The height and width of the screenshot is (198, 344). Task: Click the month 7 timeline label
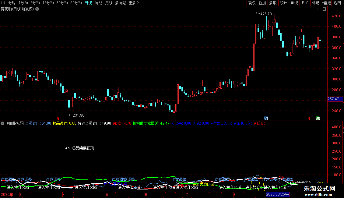coord(187,195)
